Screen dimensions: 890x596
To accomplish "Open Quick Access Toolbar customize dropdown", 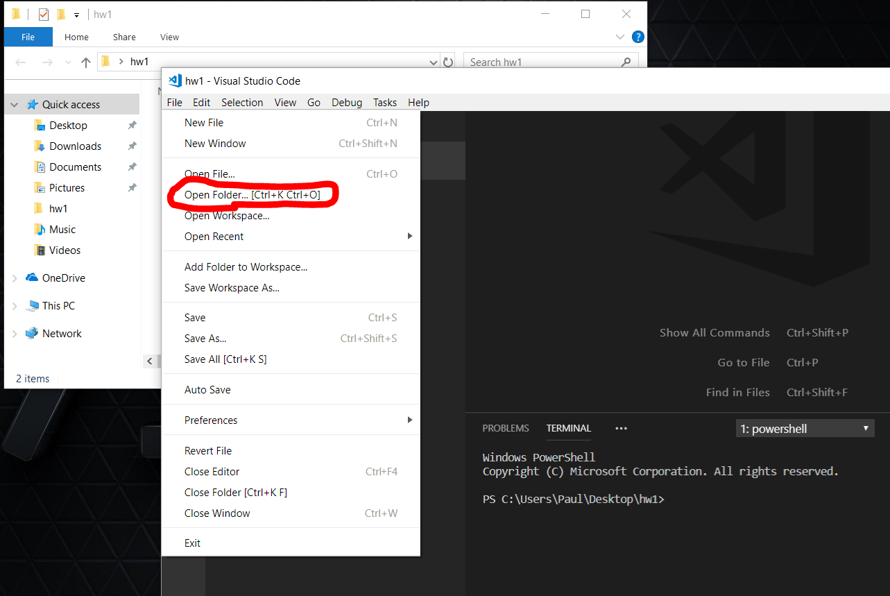I will pos(76,15).
